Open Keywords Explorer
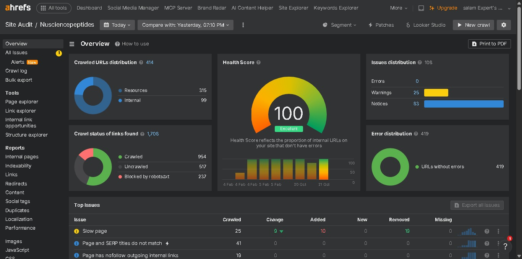The width and height of the screenshot is (522, 259). (x=336, y=8)
